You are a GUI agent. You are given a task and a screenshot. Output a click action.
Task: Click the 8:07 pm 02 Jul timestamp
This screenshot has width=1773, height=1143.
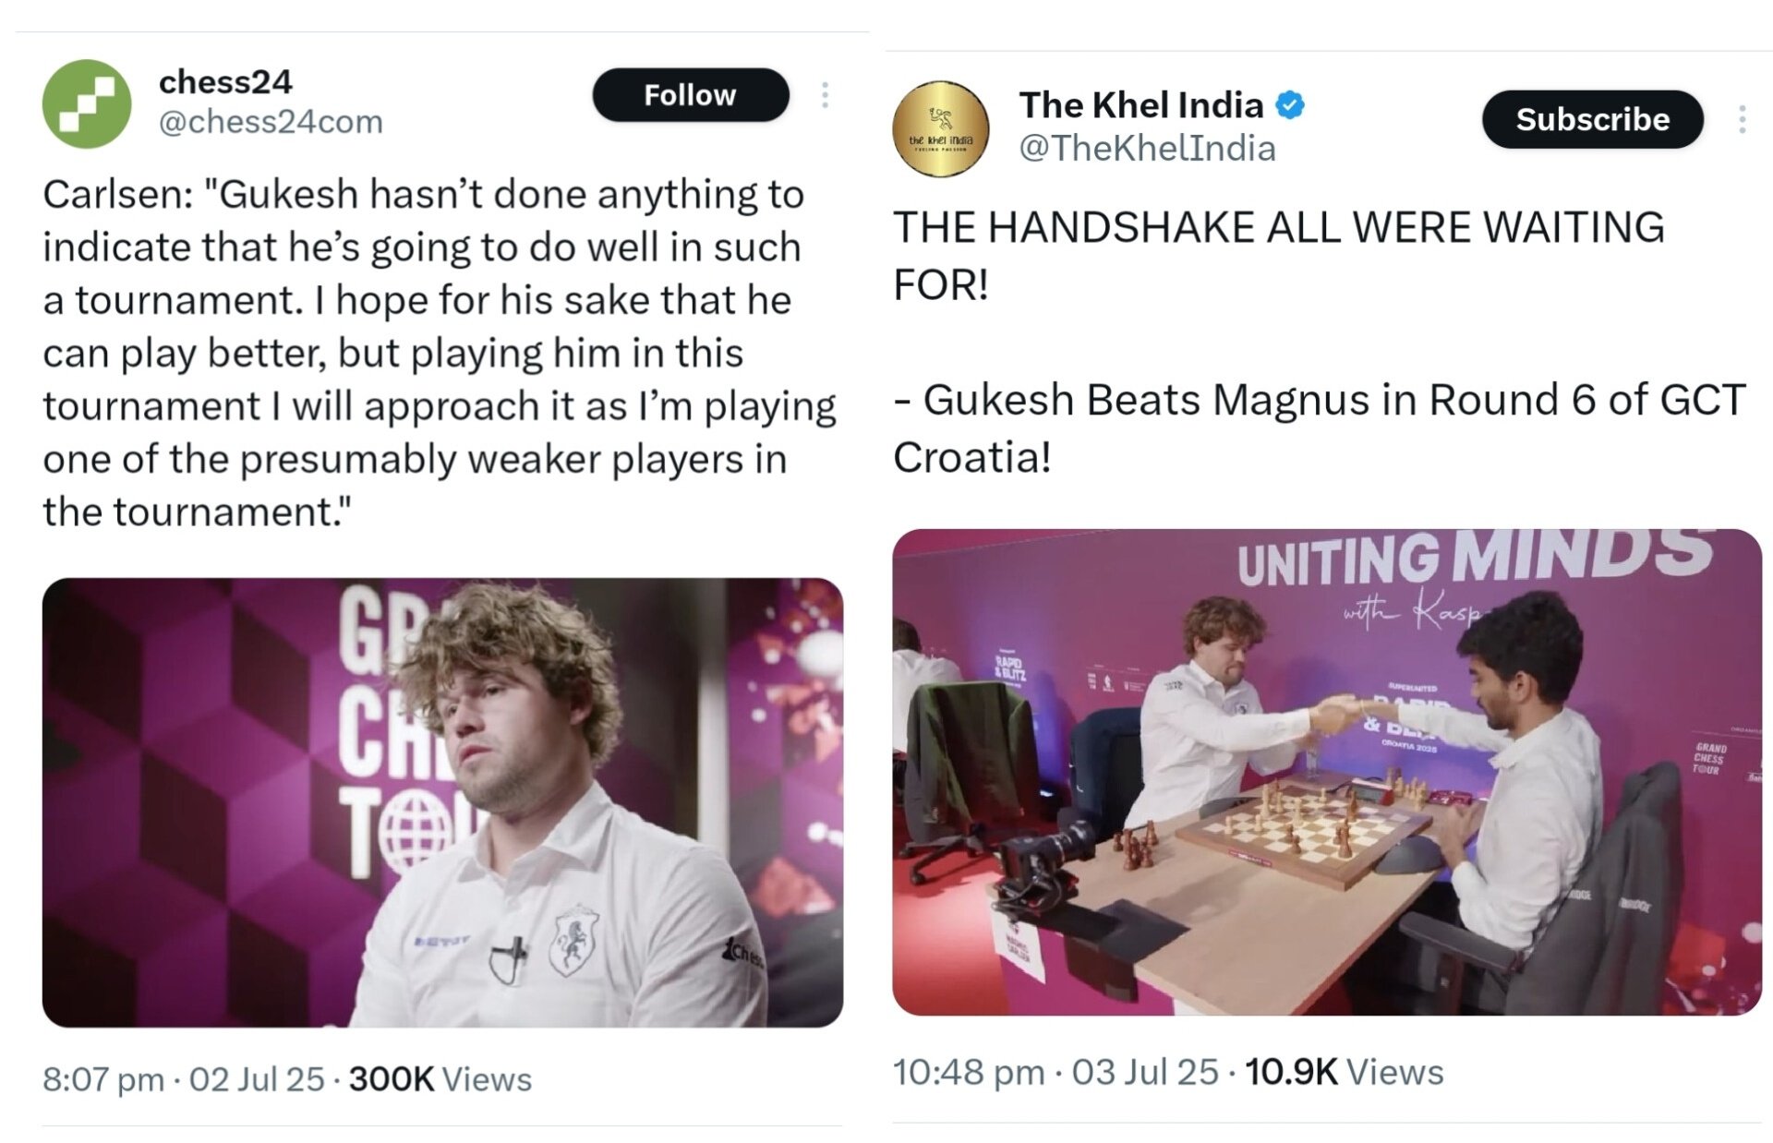184,1078
